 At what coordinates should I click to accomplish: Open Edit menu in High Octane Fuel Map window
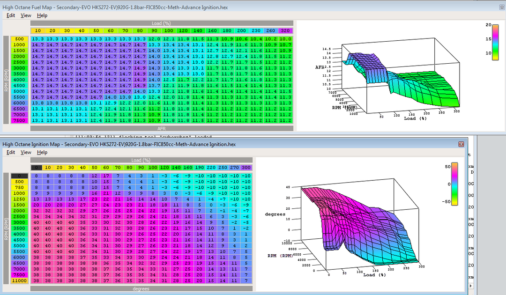[x=11, y=15]
